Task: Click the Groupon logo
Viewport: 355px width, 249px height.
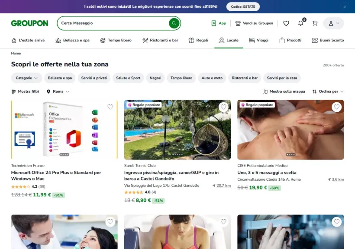Action: 30,23
